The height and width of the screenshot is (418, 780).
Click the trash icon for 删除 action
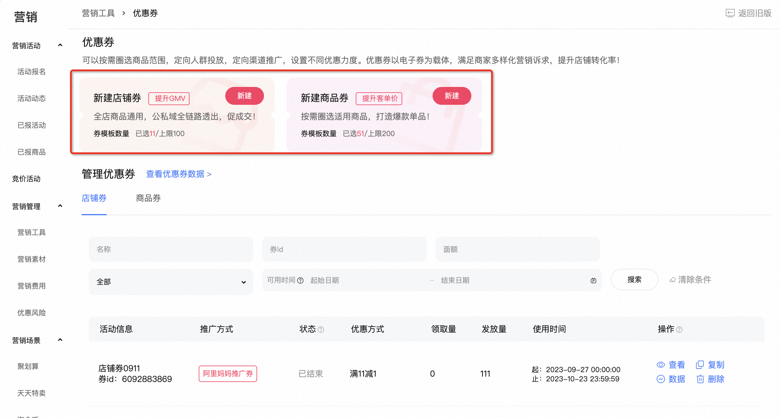[x=700, y=379]
